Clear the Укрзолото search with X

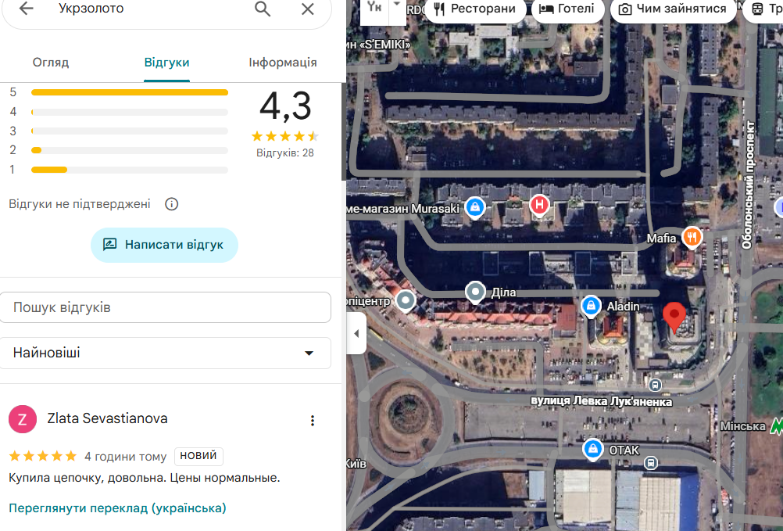pyautogui.click(x=308, y=9)
